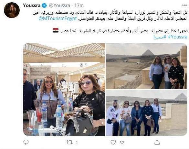Screen dimensions: 189x149
Task: Click the blue verified badge next to Youssra
Action: pos(44,6)
